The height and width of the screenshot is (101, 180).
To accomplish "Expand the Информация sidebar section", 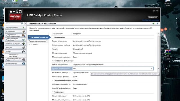I will click(x=6, y=63).
